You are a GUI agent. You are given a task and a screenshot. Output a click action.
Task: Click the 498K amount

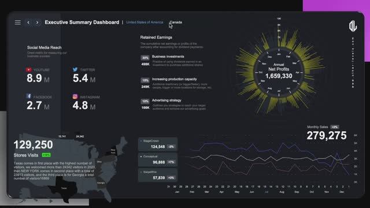(145, 64)
